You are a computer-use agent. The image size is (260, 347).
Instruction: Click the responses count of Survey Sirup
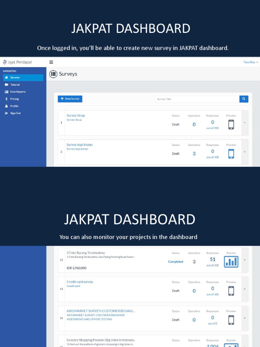point(213,122)
